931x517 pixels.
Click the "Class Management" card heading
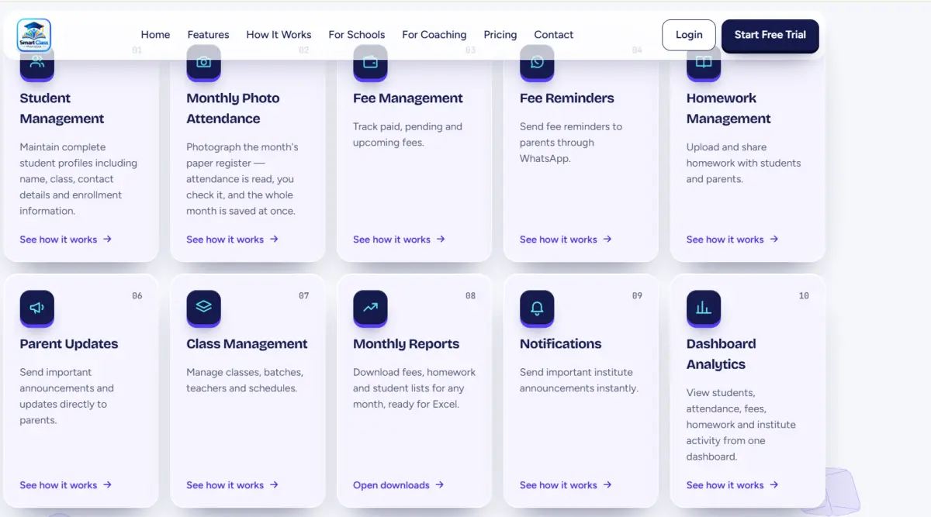coord(247,344)
